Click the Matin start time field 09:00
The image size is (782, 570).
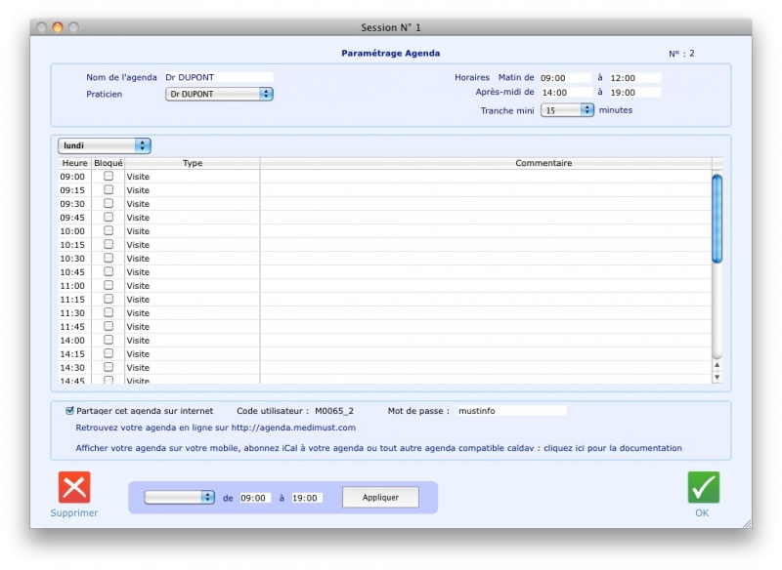point(565,78)
